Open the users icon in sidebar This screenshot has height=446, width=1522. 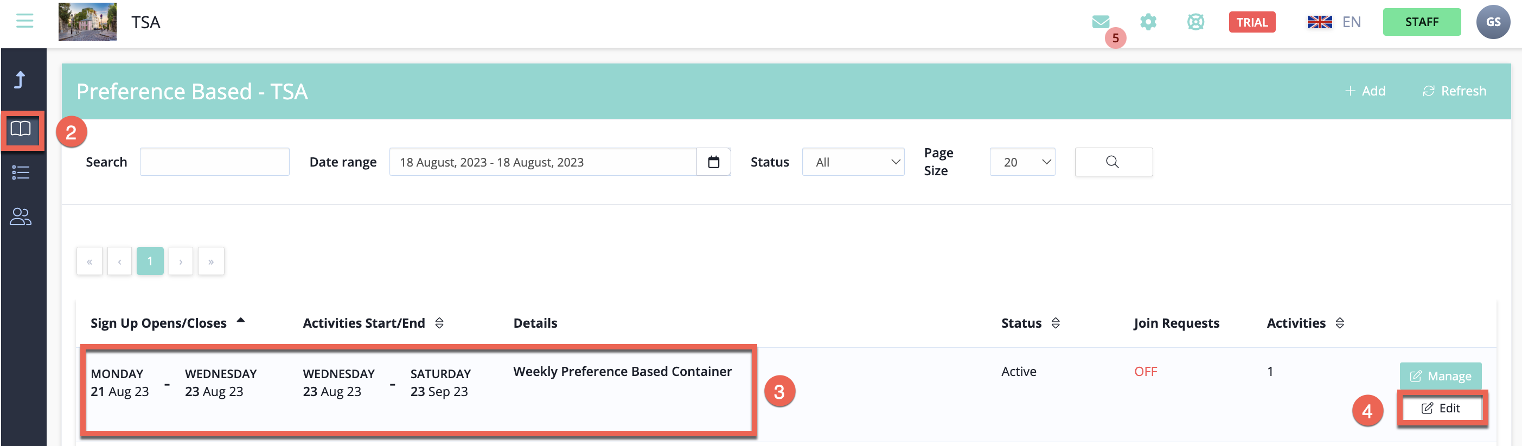point(21,216)
